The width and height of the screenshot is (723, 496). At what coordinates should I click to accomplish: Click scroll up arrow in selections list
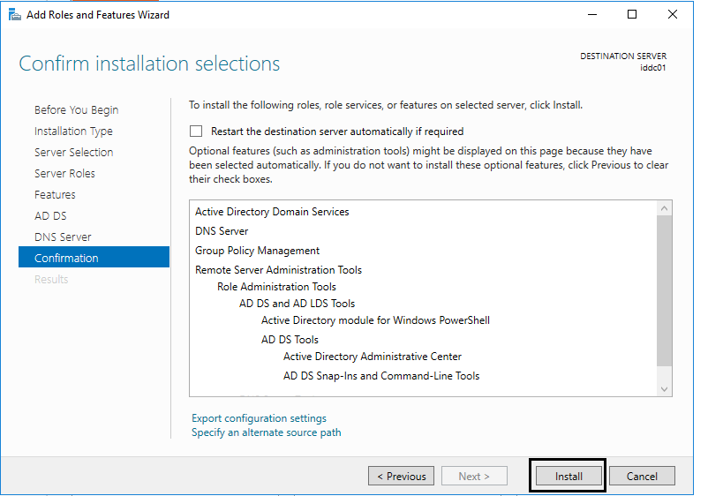664,208
